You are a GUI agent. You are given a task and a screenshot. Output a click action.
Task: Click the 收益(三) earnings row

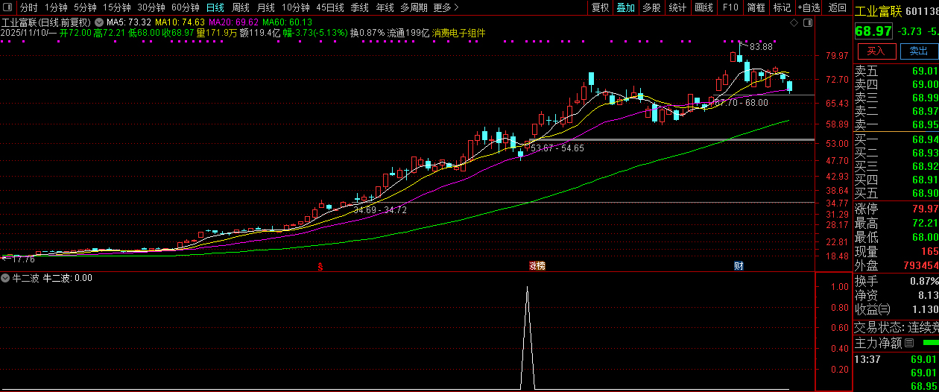896,309
